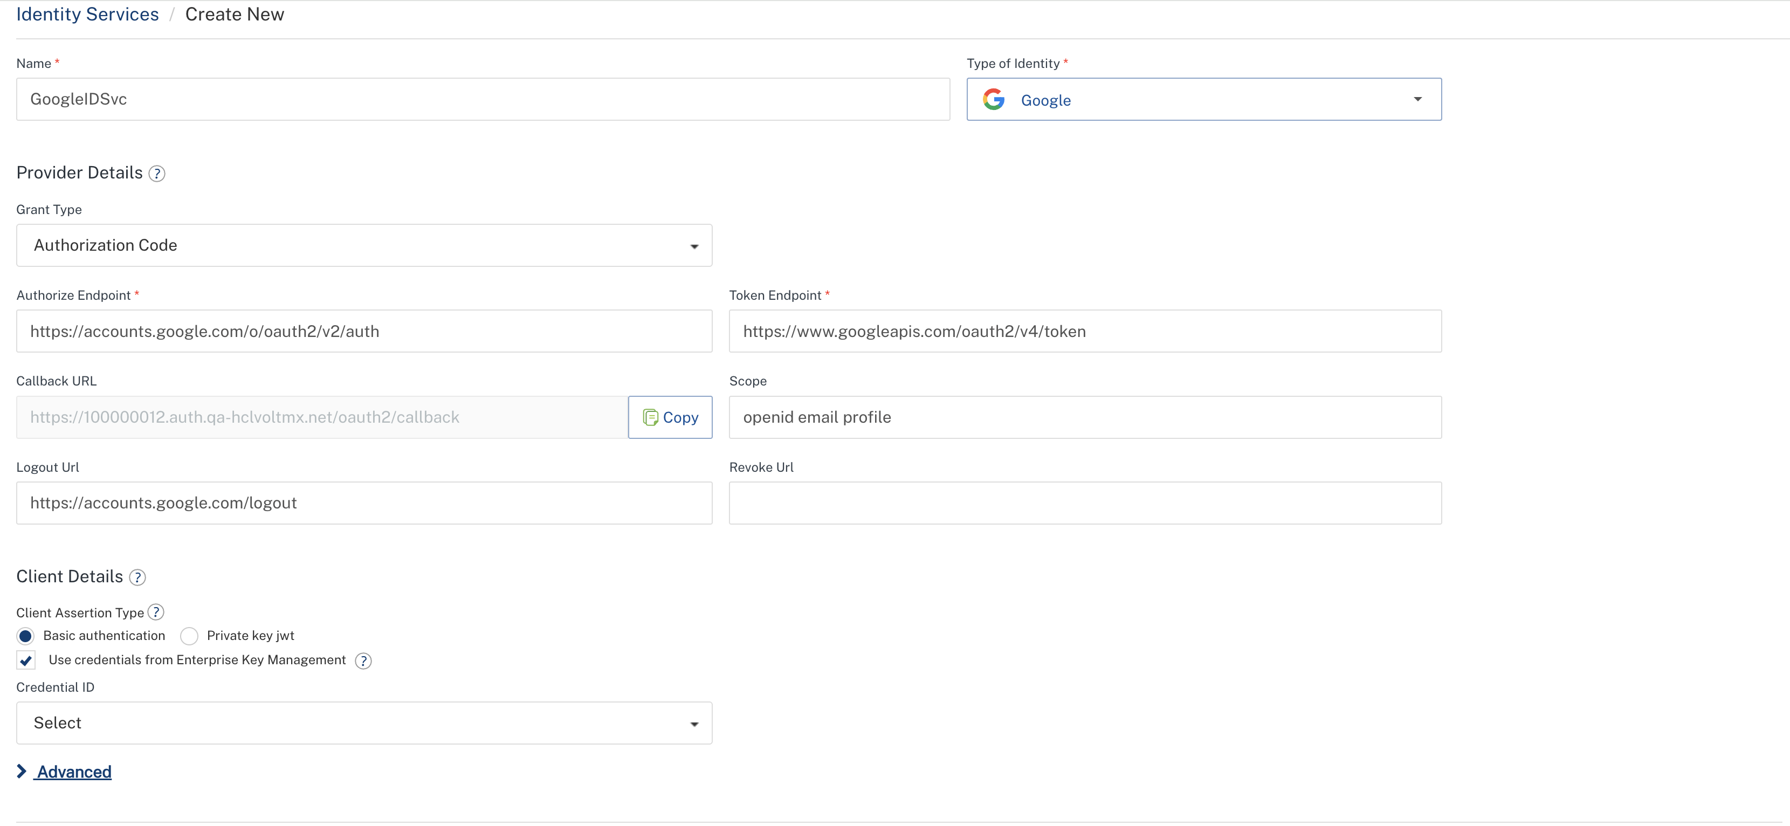Open the Grant Type dropdown

coord(364,245)
